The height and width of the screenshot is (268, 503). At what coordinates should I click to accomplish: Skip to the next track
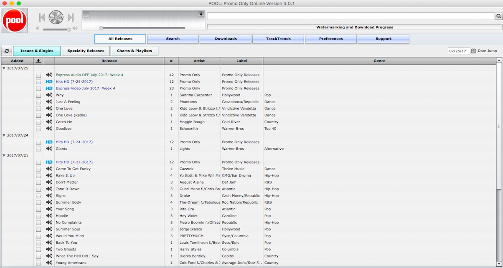pos(70,18)
